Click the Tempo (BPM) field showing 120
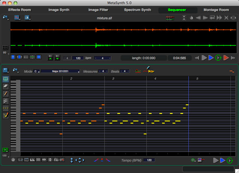 point(149,160)
